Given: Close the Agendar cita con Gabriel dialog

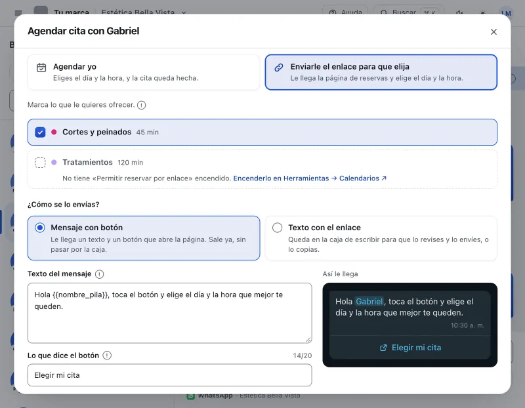Looking at the screenshot, I should click(493, 31).
